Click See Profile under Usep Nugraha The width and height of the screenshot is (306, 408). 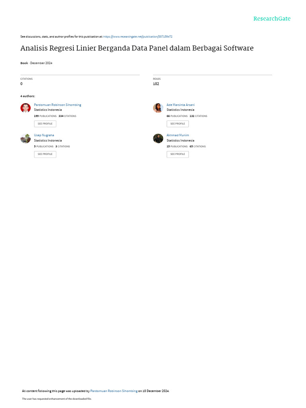(x=45, y=154)
